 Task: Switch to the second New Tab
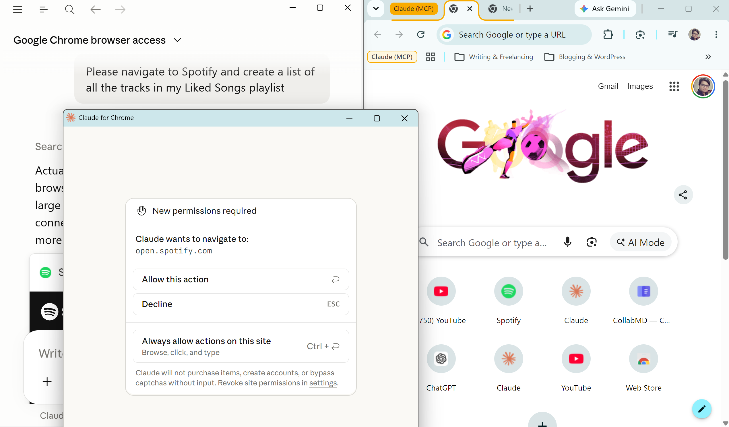500,9
